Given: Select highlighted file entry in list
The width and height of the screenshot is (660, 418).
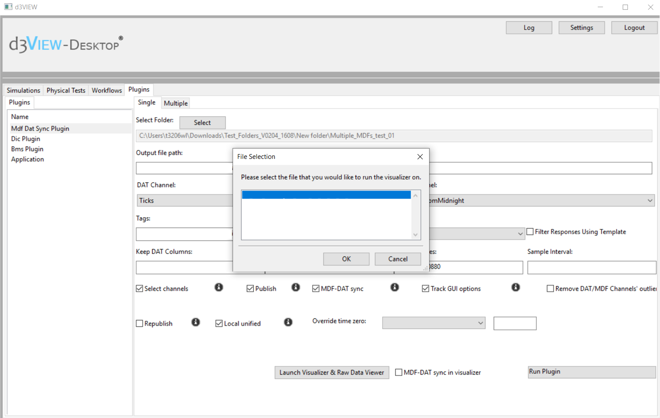Looking at the screenshot, I should [x=326, y=195].
